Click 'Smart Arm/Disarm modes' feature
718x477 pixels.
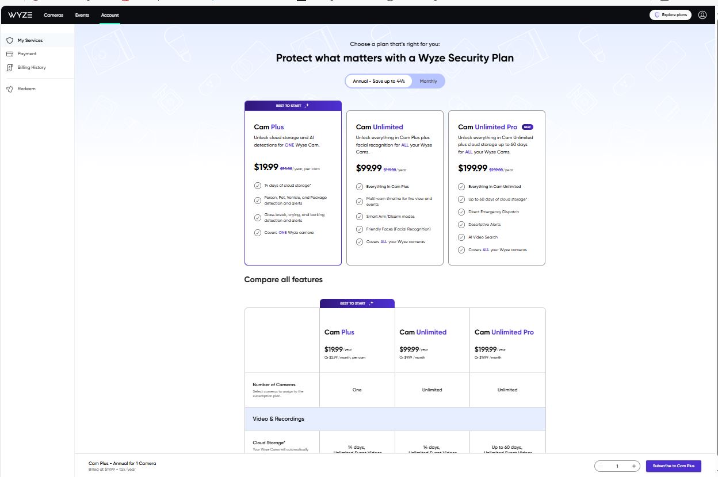coord(390,217)
